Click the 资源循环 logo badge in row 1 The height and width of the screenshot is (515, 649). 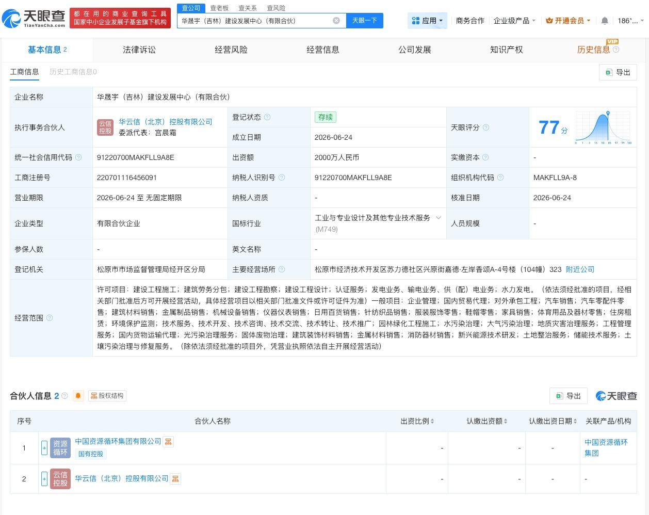pyautogui.click(x=60, y=448)
